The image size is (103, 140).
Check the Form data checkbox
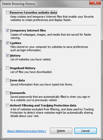coord(7,80)
